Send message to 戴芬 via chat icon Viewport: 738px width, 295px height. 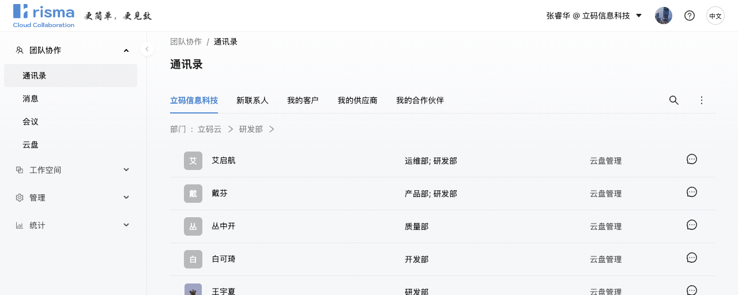click(x=692, y=192)
